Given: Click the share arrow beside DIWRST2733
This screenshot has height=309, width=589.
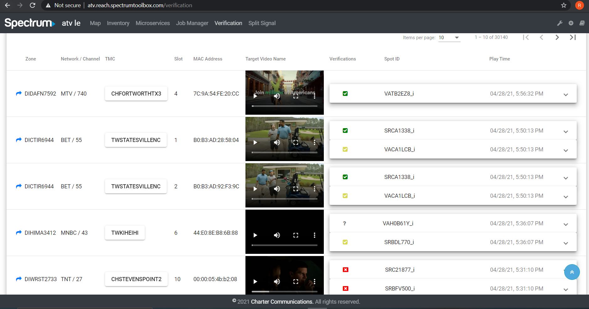Looking at the screenshot, I should coord(19,279).
